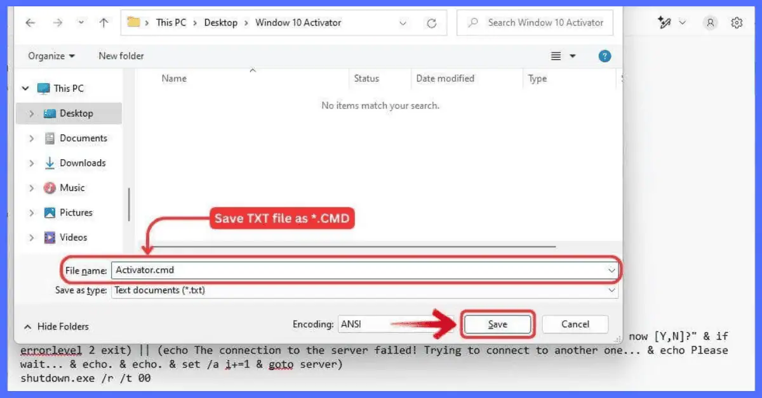Open Notepad's Copilot rewrite icon
Screen dimensions: 762x398
click(x=665, y=23)
